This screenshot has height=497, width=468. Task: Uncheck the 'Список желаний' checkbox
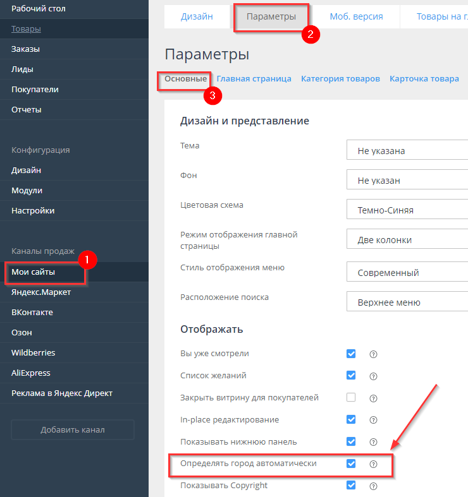click(x=351, y=375)
